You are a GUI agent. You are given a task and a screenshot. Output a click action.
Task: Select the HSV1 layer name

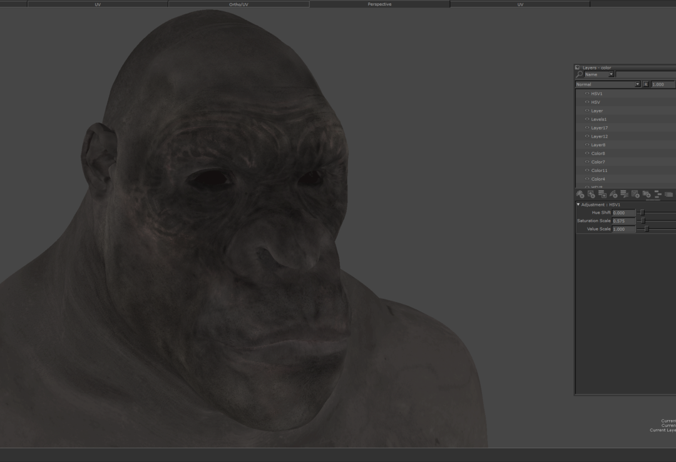click(597, 93)
